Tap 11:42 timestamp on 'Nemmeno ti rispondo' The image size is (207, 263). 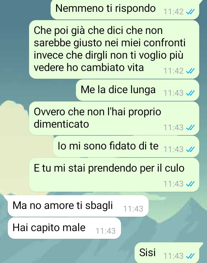point(173,12)
